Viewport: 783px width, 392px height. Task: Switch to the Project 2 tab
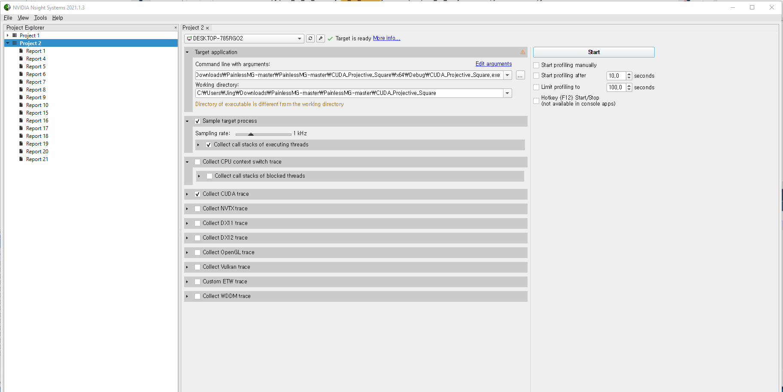(x=193, y=28)
